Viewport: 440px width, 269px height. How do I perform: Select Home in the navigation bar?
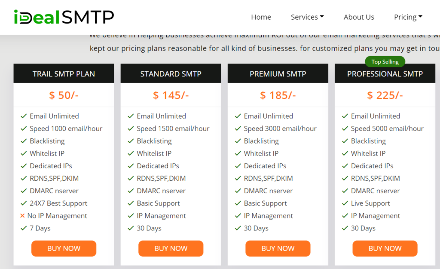tap(261, 17)
